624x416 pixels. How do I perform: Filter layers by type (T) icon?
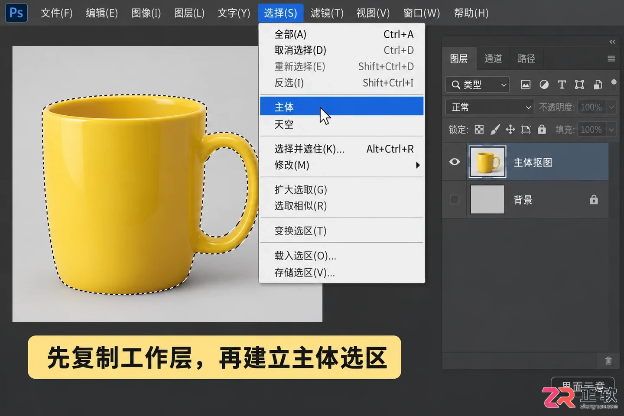[562, 84]
